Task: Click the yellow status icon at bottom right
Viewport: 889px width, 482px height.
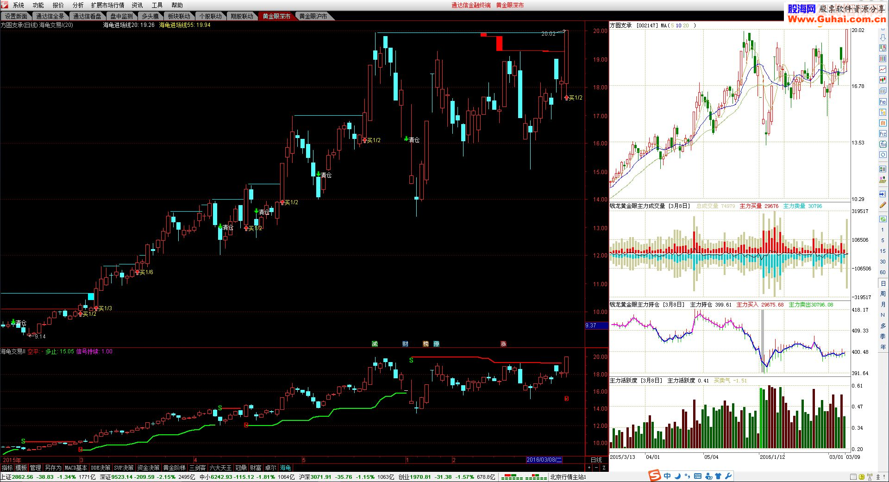Action: 862,477
